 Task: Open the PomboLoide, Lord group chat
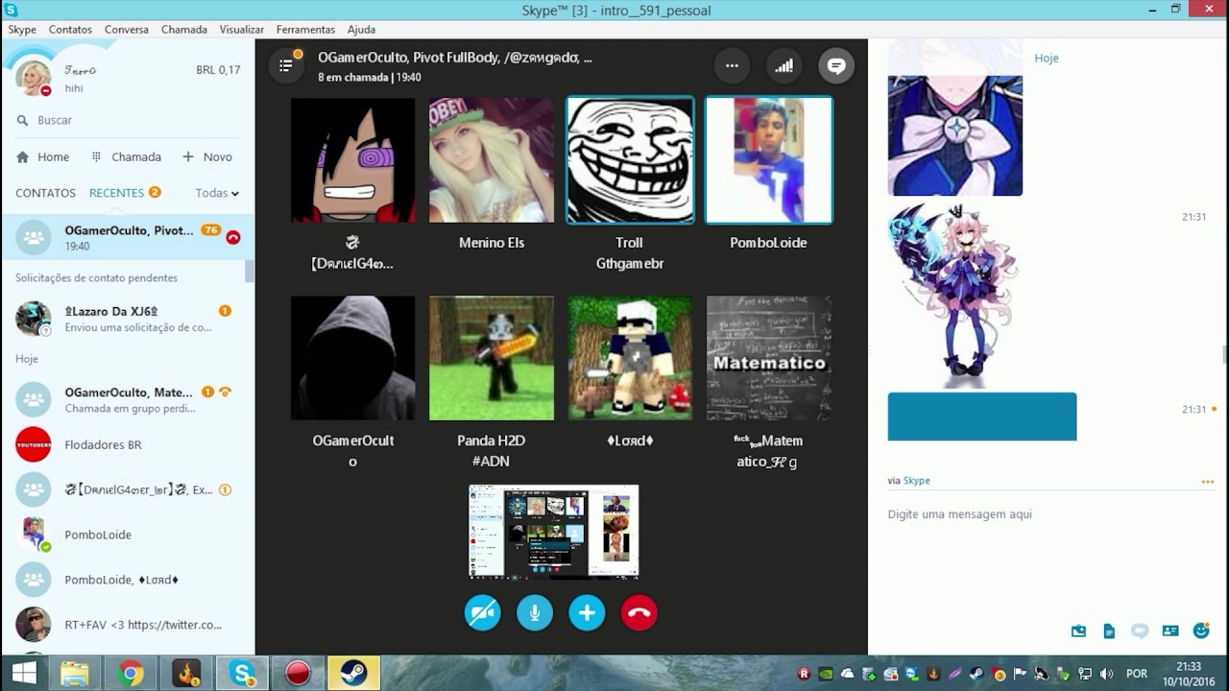click(x=127, y=580)
